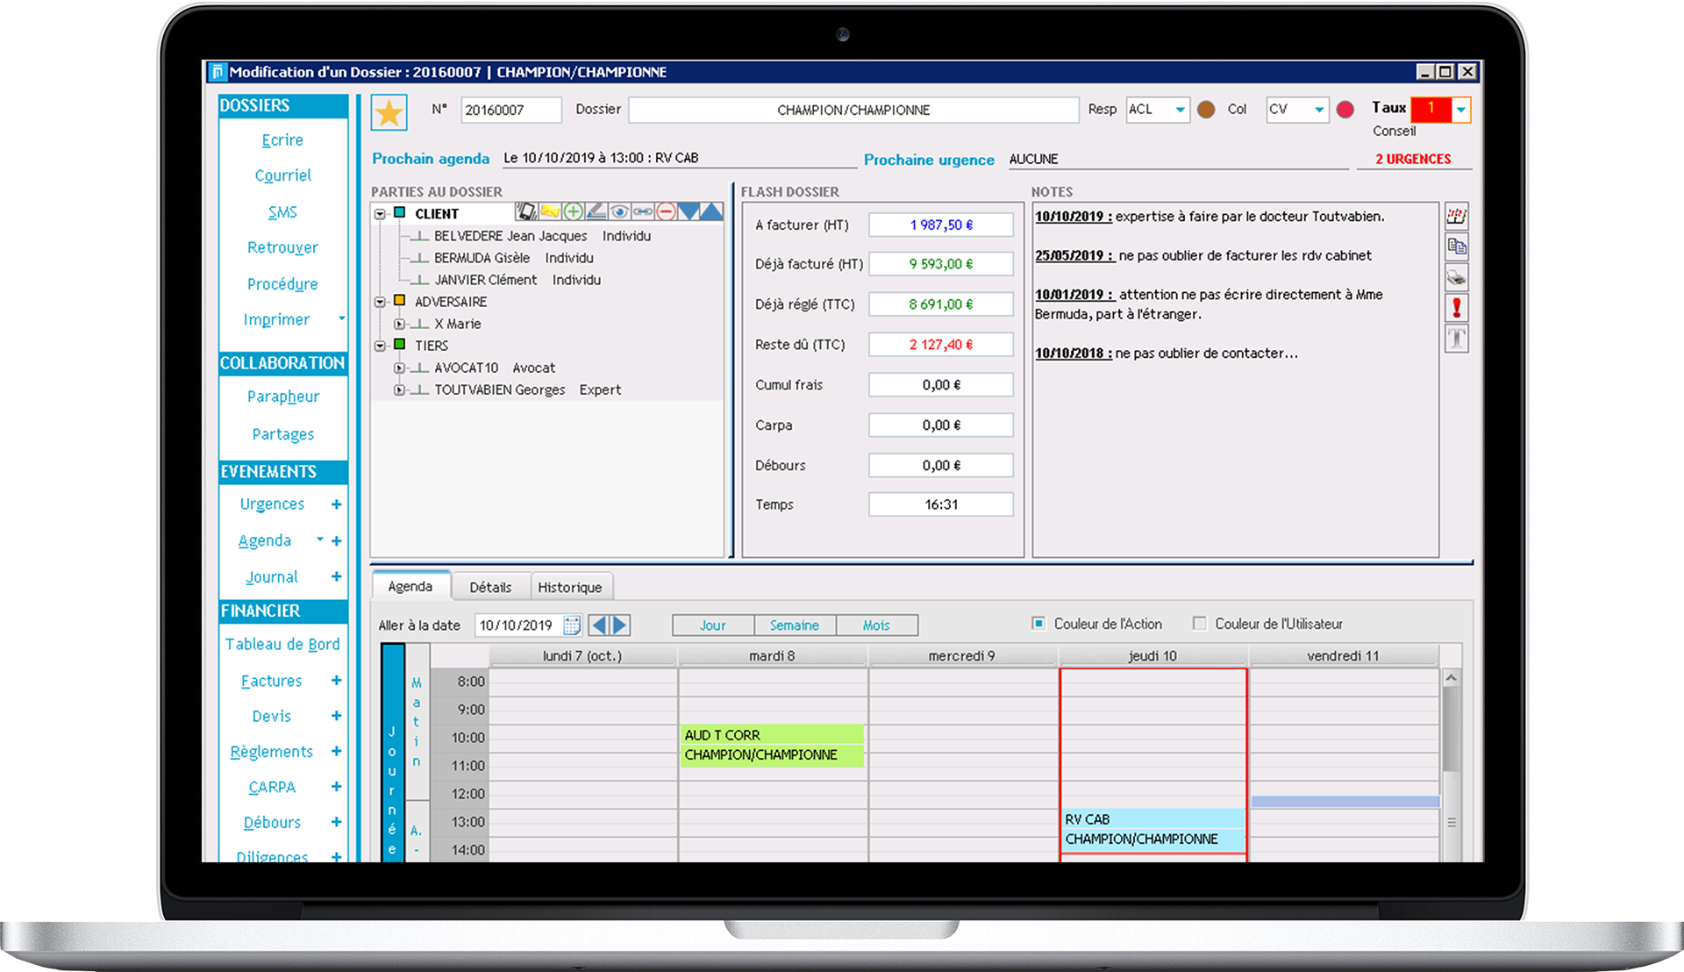Image resolution: width=1684 pixels, height=972 pixels.
Task: Expand the TOUTVABIEN Georges tree node
Action: point(399,390)
